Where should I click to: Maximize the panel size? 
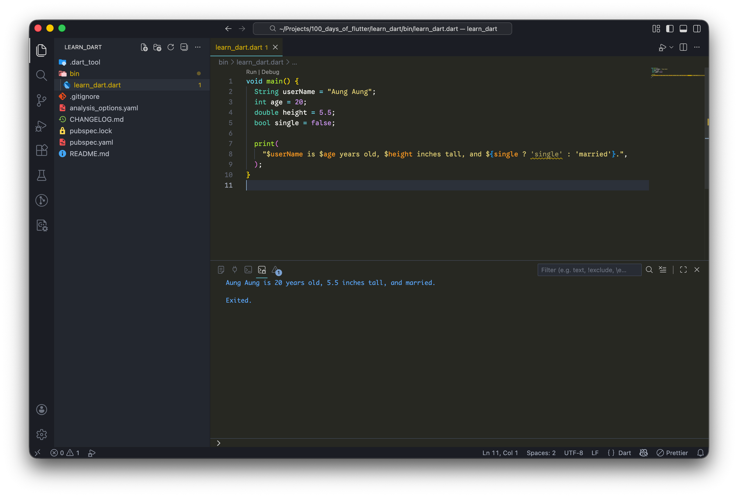(683, 270)
